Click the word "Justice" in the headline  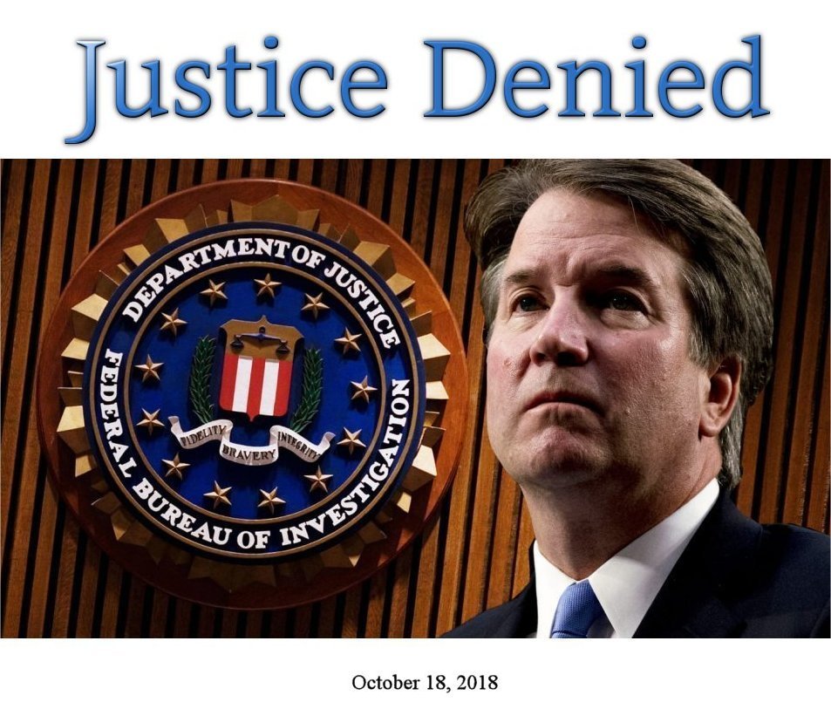pos(226,85)
